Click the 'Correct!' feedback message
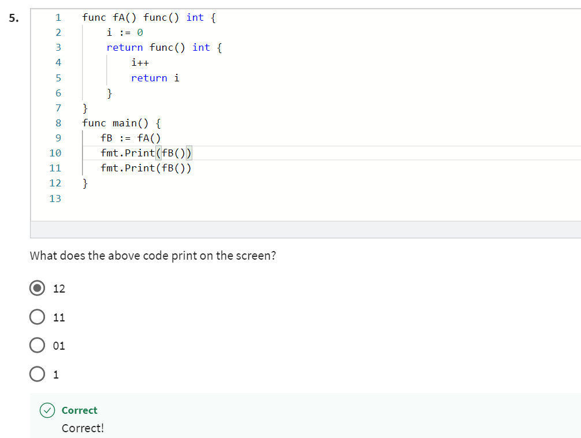The width and height of the screenshot is (581, 438). coord(83,428)
